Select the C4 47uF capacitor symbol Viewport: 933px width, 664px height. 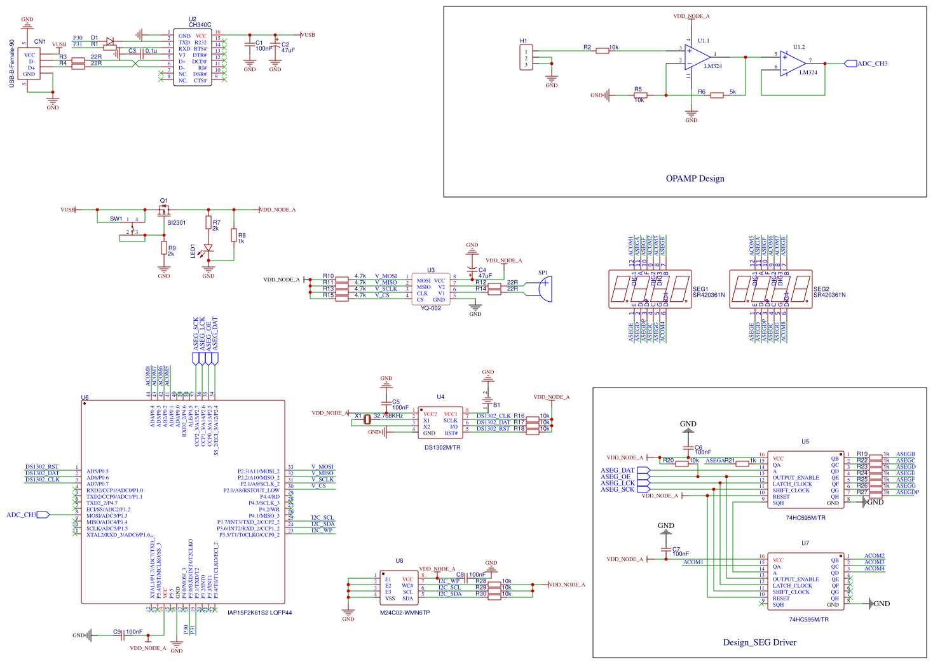point(472,271)
